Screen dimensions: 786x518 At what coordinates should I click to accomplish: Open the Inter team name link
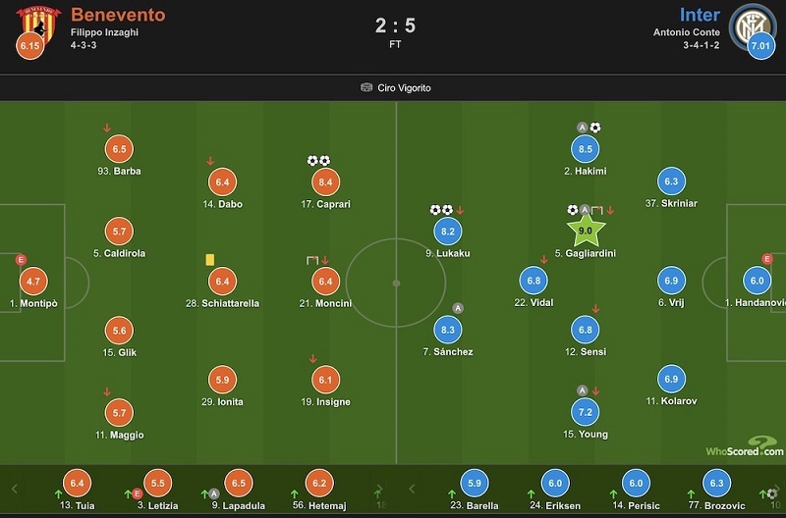point(700,15)
